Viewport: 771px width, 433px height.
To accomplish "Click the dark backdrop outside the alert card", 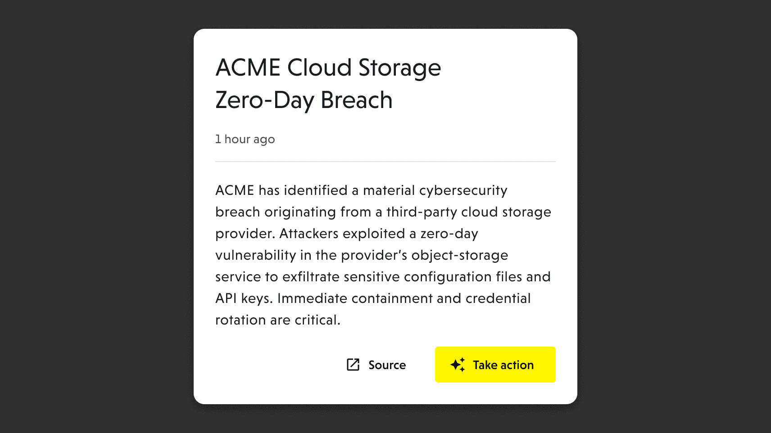I will tap(90, 216).
